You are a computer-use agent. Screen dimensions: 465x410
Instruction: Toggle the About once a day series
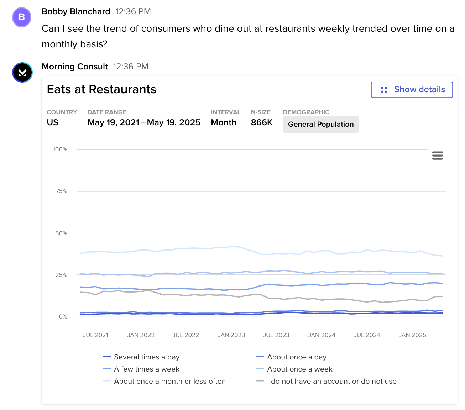297,357
